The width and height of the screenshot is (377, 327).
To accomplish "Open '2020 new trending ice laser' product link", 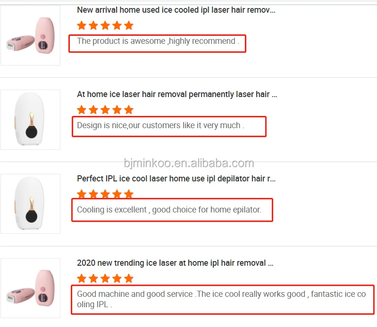I will (x=175, y=263).
